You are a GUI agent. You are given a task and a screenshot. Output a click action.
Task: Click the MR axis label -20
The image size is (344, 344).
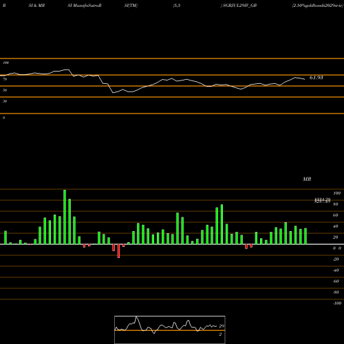pos(336,259)
